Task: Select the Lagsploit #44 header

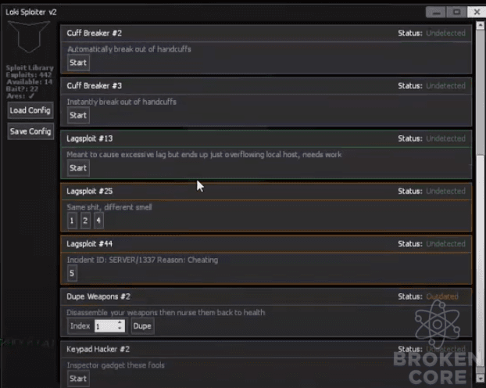Action: (x=266, y=244)
